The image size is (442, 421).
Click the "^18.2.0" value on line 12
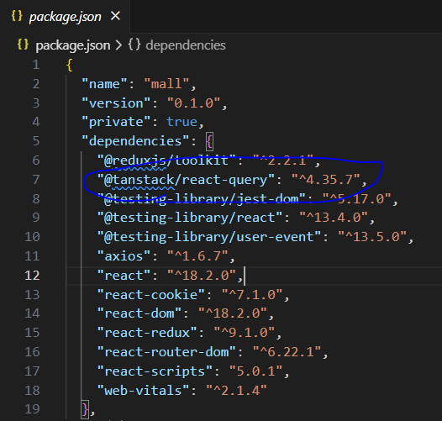coord(202,276)
